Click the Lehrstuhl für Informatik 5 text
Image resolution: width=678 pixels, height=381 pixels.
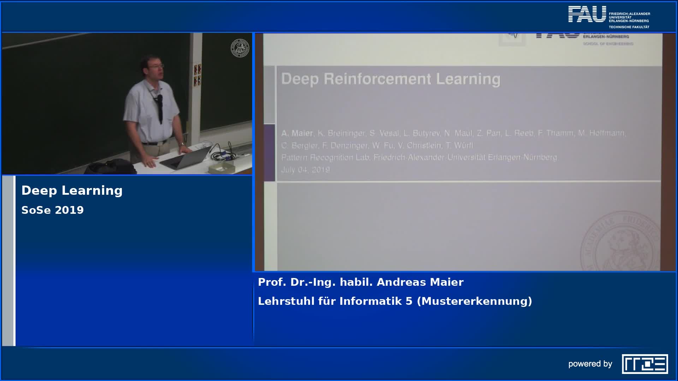tap(395, 301)
